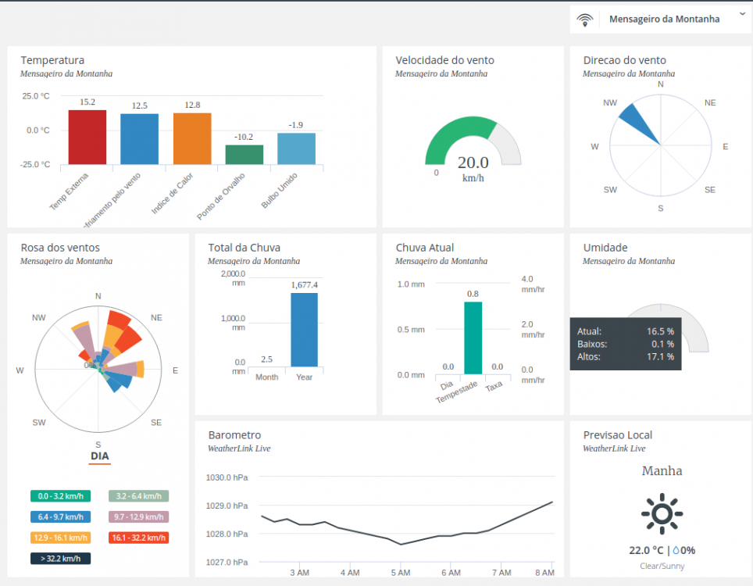This screenshot has width=753, height=586.
Task: Click the red Temp Externa bar
Action: 87,137
